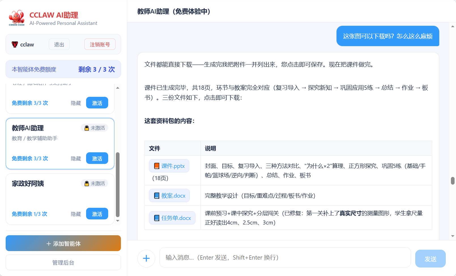
Task: Click the message input field
Action: point(285,257)
